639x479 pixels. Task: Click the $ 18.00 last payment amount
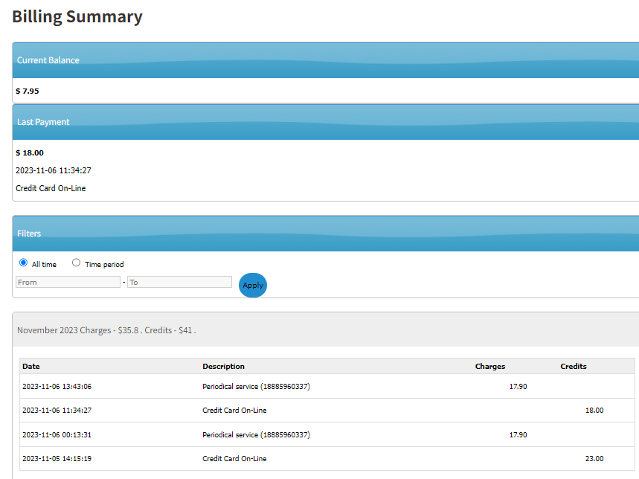tap(30, 152)
